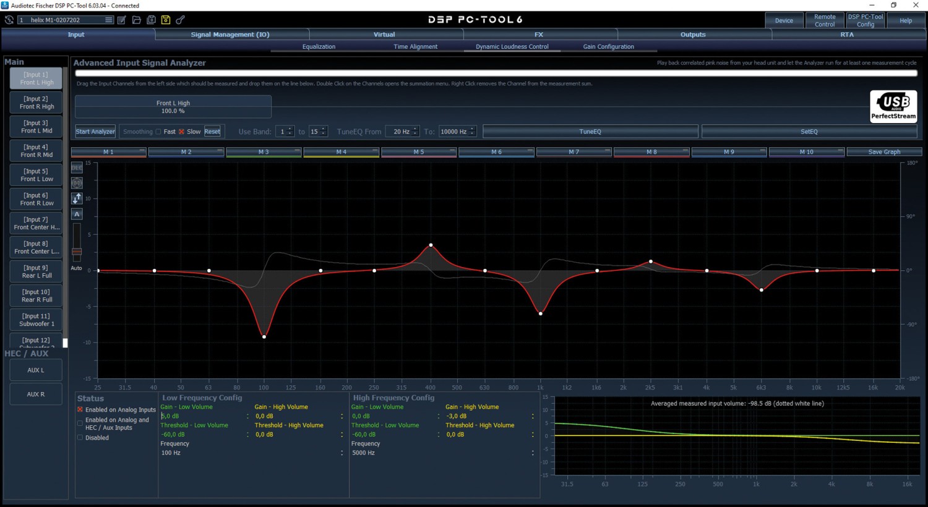928x507 pixels.
Task: Click the TuneEQ button
Action: click(x=590, y=131)
